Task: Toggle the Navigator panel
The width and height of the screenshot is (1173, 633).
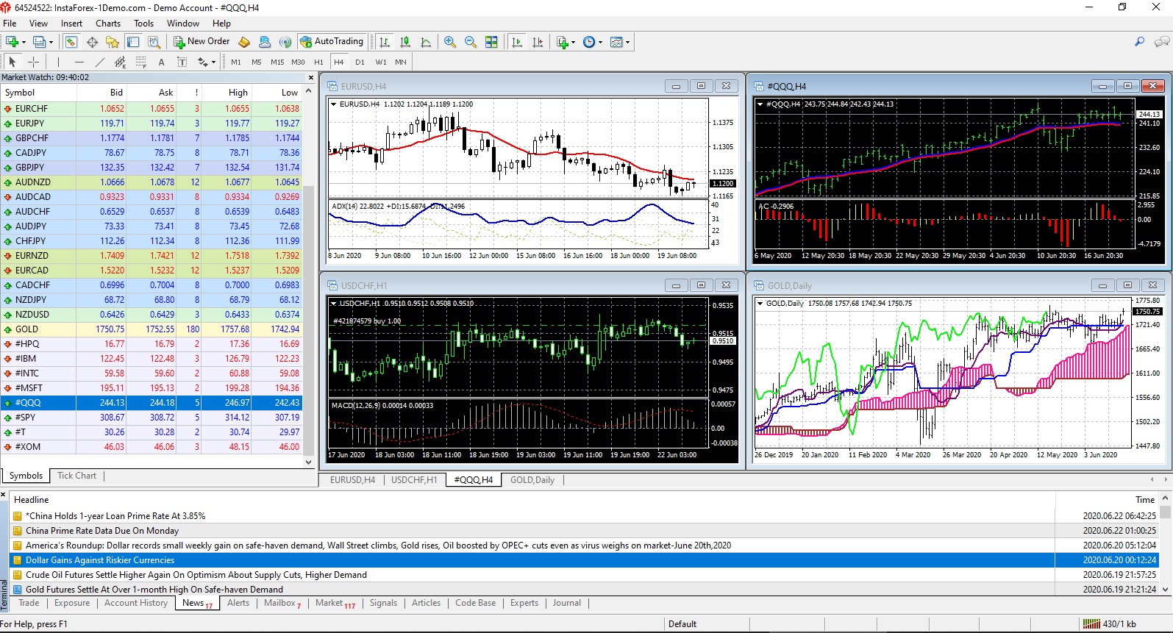Action: [x=113, y=42]
